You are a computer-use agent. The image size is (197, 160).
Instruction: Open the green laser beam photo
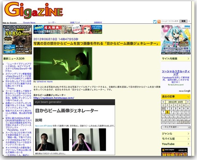click(x=63, y=64)
